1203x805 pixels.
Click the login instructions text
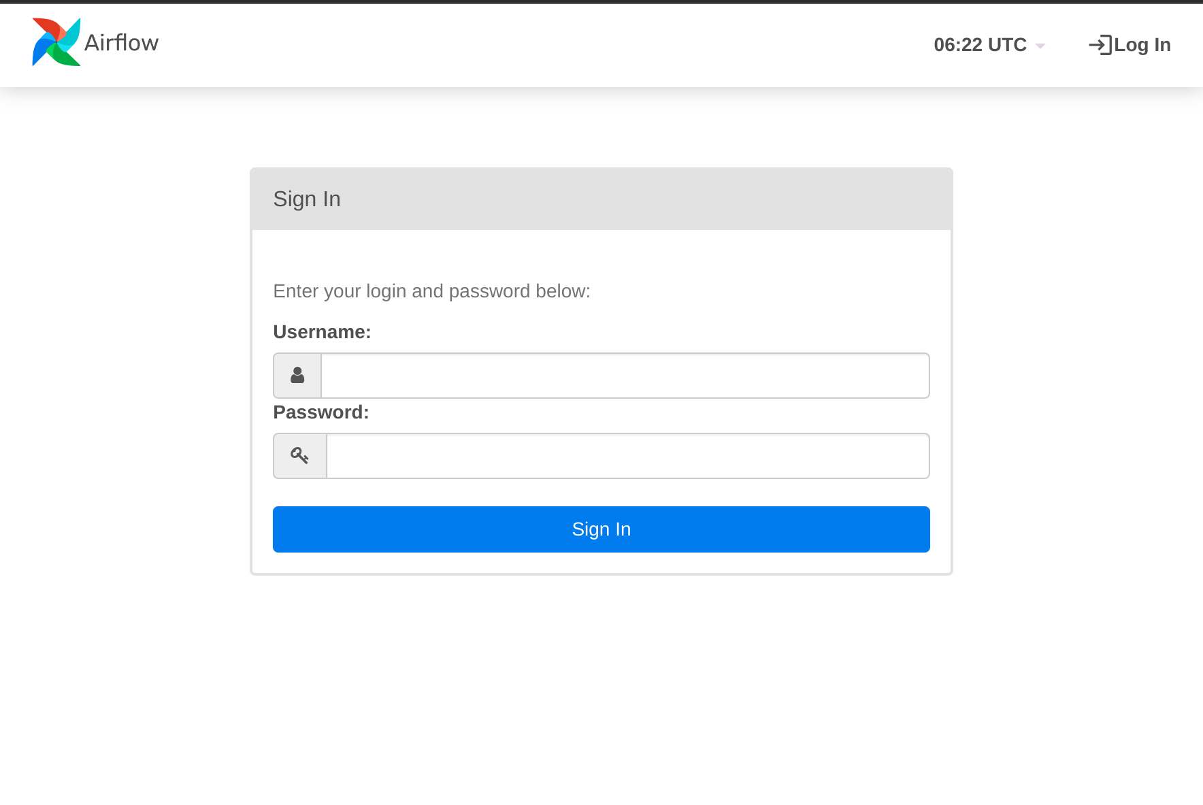point(431,291)
